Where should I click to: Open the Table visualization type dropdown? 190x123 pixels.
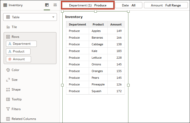click(30, 17)
